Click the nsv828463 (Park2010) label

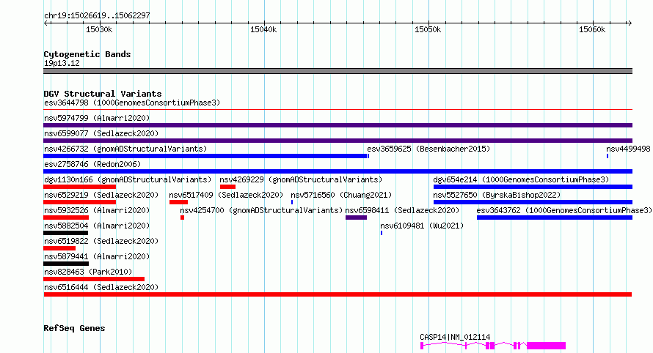88,272
